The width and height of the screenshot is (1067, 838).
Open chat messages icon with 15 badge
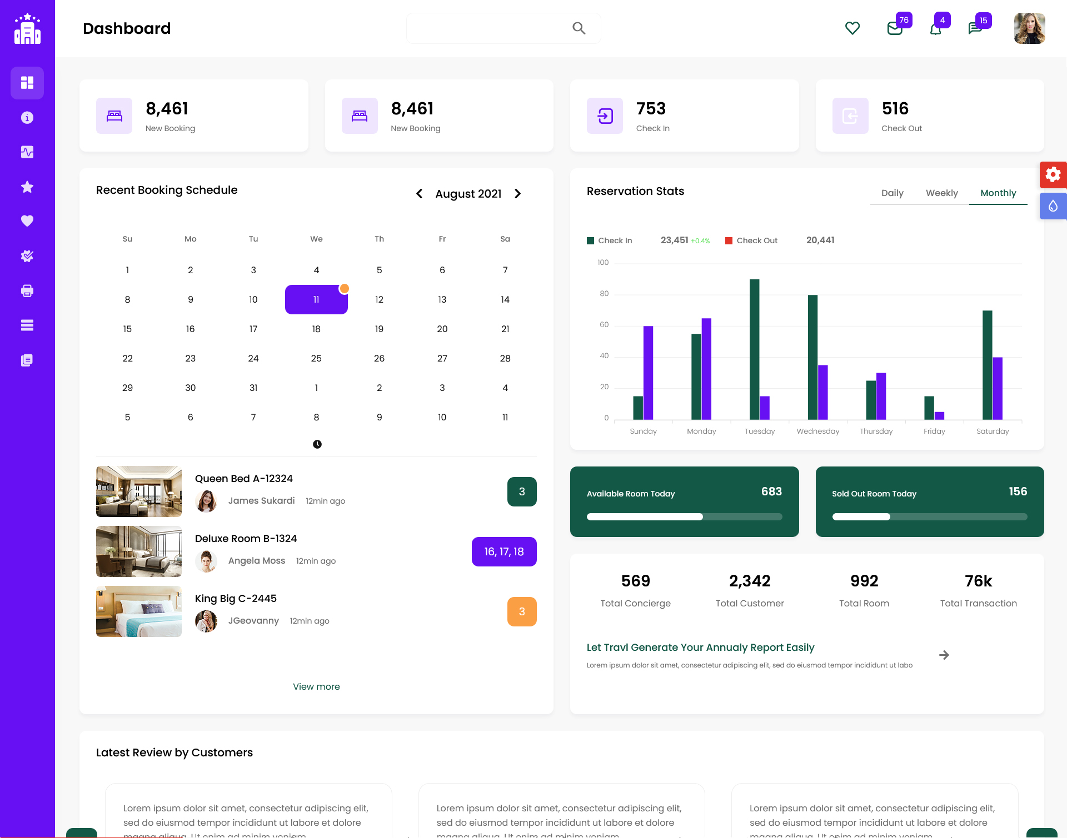point(975,28)
